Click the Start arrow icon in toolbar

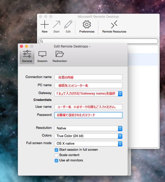(x=56, y=24)
